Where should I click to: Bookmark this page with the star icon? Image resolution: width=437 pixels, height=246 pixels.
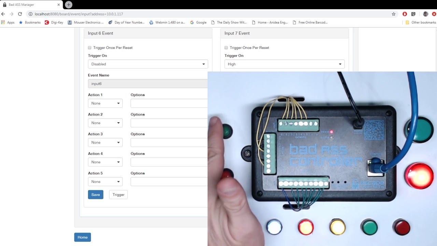pos(394,14)
